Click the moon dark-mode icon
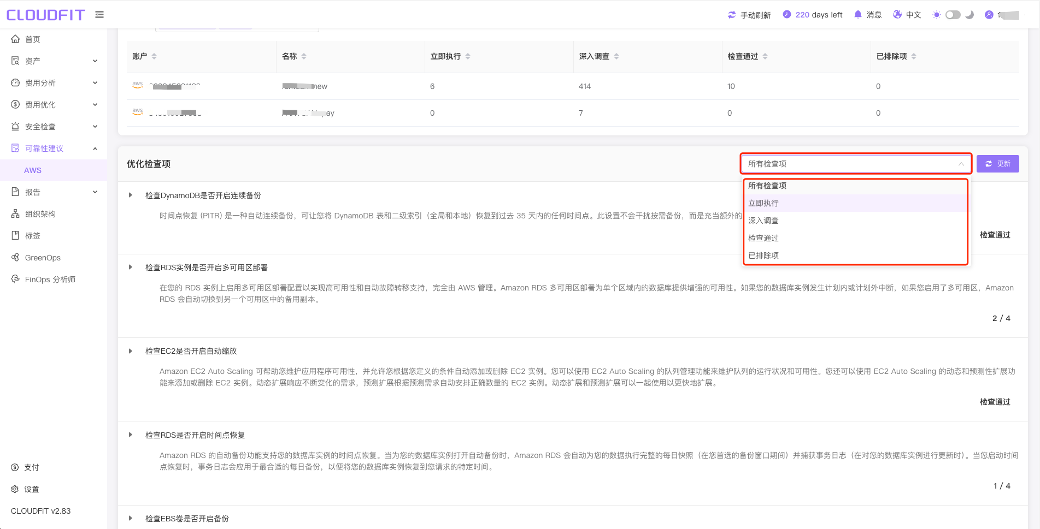 click(970, 15)
